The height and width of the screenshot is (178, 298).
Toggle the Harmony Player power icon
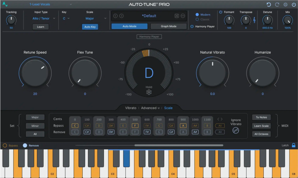click(x=192, y=26)
